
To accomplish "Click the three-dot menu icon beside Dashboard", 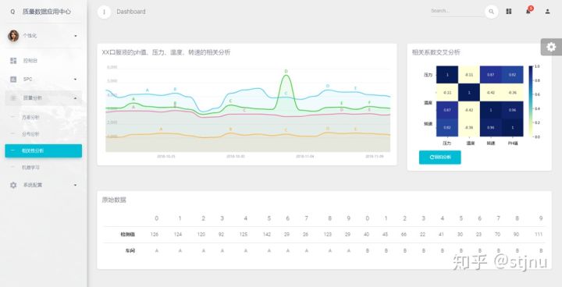I will (x=104, y=12).
